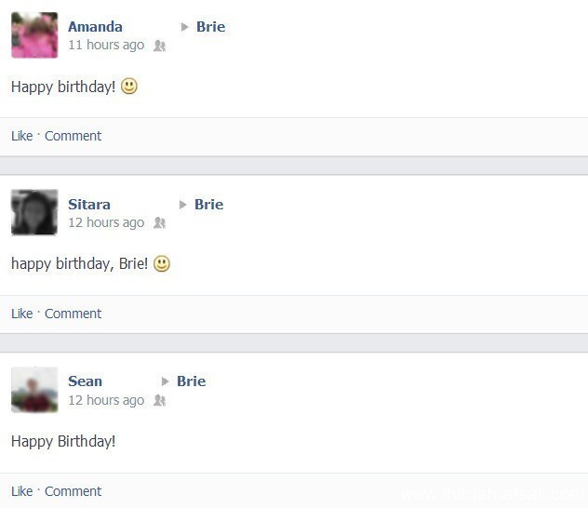Like Sean's Happy Birthday post
Screen dimensions: 588x508
pyautogui.click(x=21, y=491)
